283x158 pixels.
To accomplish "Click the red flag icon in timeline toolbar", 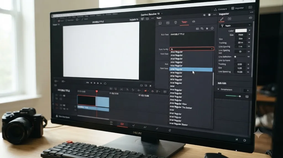I will tap(145, 91).
